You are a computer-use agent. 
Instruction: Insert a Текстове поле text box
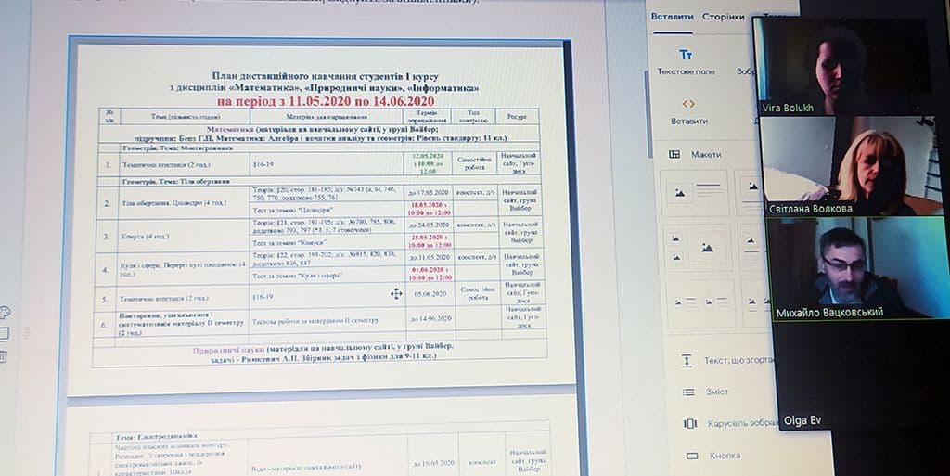coord(686,62)
